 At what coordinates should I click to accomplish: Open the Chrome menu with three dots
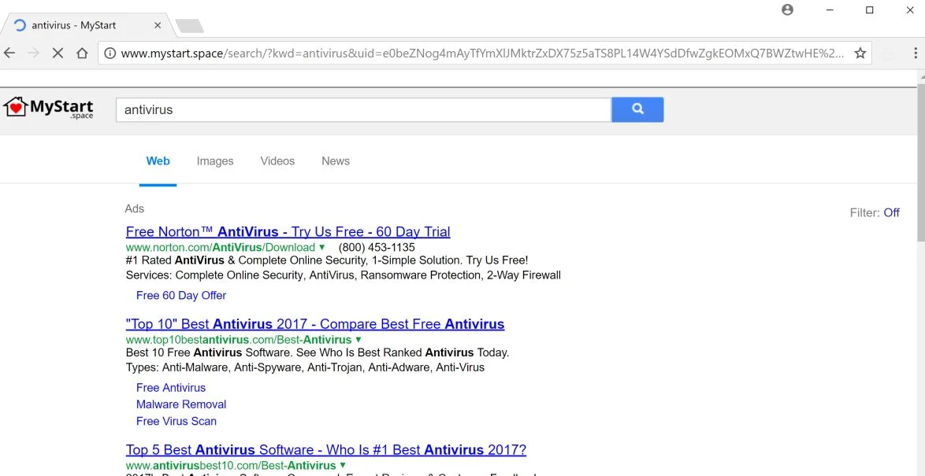tap(916, 53)
